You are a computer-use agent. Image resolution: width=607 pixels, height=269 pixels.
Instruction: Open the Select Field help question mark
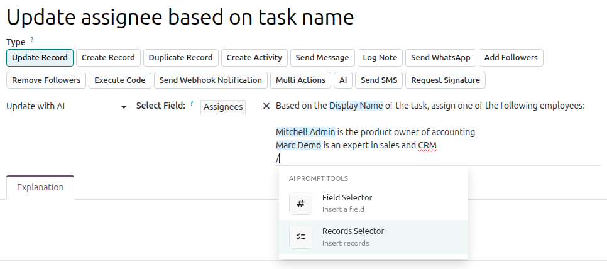[x=192, y=103]
